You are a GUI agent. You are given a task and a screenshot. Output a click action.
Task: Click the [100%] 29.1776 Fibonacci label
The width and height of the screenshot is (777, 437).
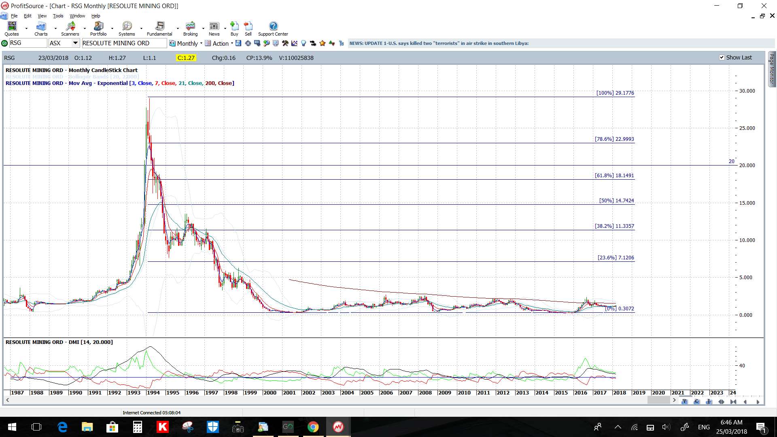(x=615, y=93)
